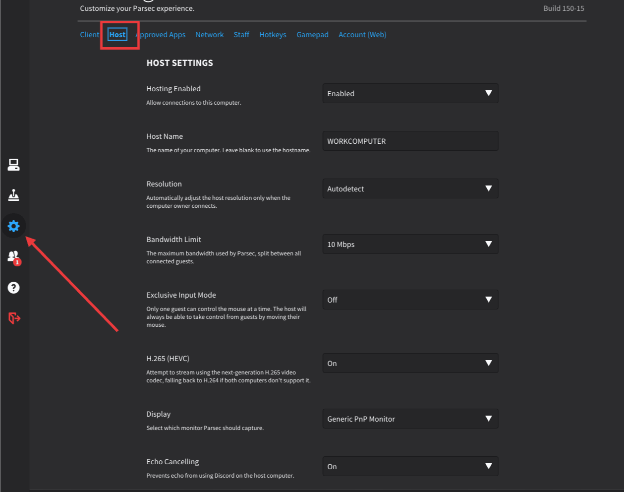The width and height of the screenshot is (624, 492).
Task: Click the Settings gear icon
Action: coord(13,226)
